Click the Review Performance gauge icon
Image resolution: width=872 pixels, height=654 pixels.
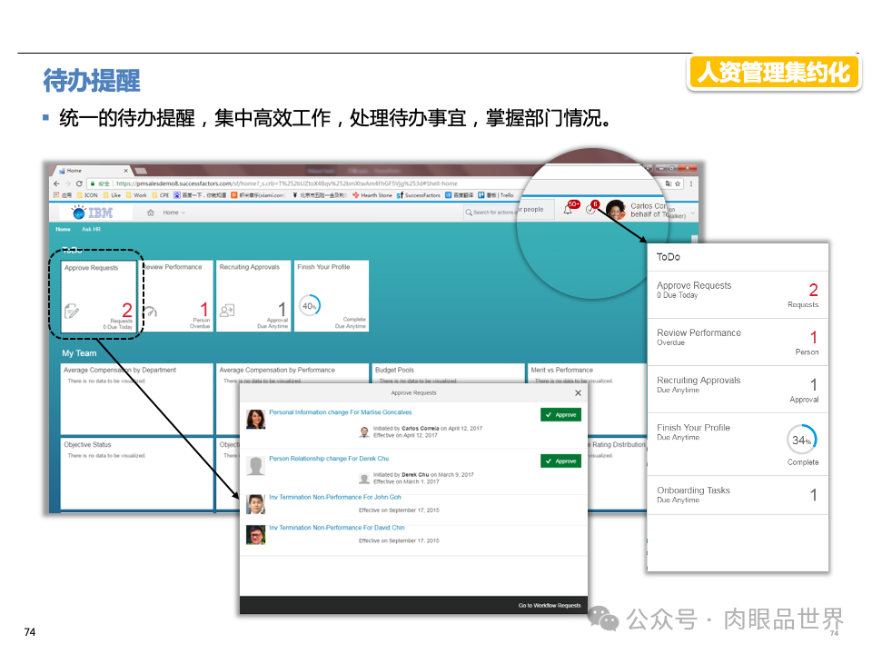150,311
